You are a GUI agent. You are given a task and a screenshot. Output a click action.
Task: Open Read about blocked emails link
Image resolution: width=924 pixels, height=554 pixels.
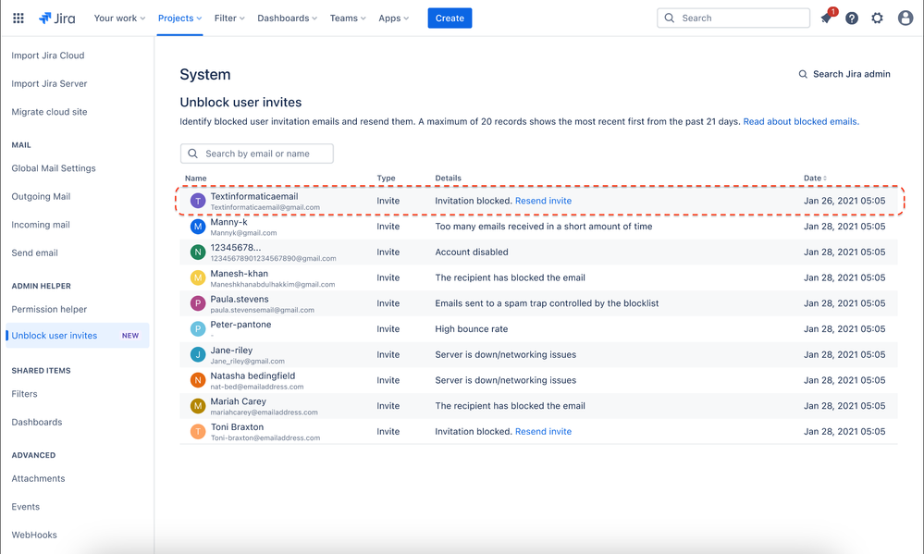(x=801, y=121)
